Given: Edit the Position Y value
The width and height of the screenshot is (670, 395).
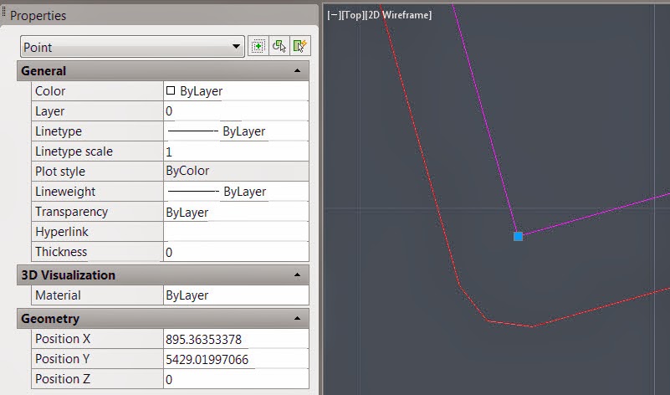Looking at the screenshot, I should 236,359.
